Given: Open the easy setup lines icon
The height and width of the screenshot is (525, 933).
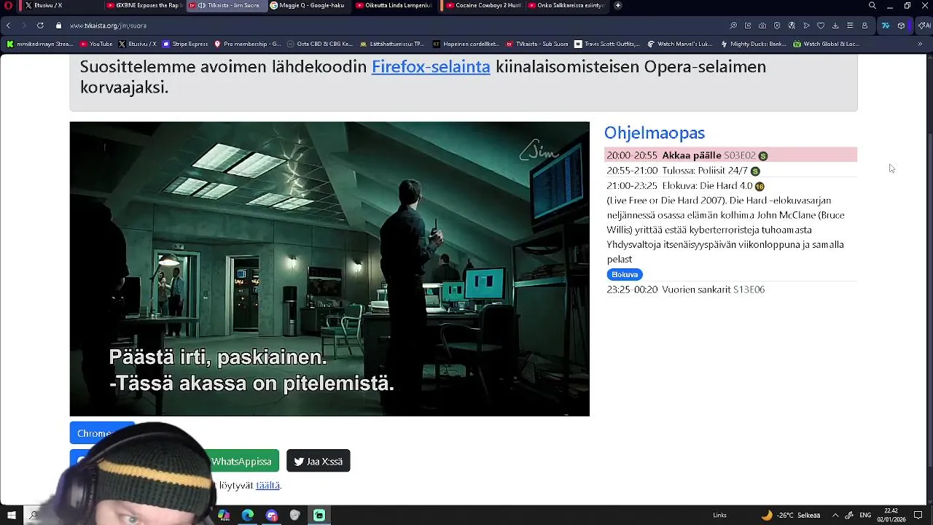Looking at the screenshot, I should click(850, 26).
